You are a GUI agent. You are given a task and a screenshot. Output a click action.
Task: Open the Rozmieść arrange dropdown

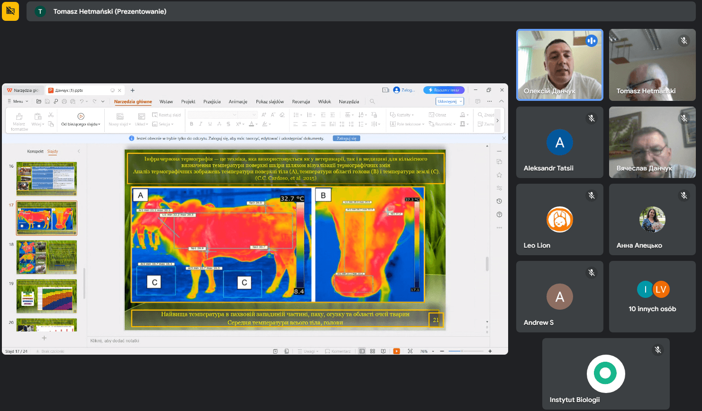[442, 124]
